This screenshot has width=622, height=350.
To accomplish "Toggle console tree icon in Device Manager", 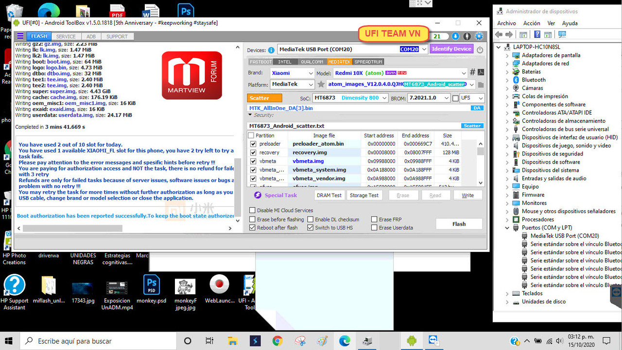I will point(523,34).
